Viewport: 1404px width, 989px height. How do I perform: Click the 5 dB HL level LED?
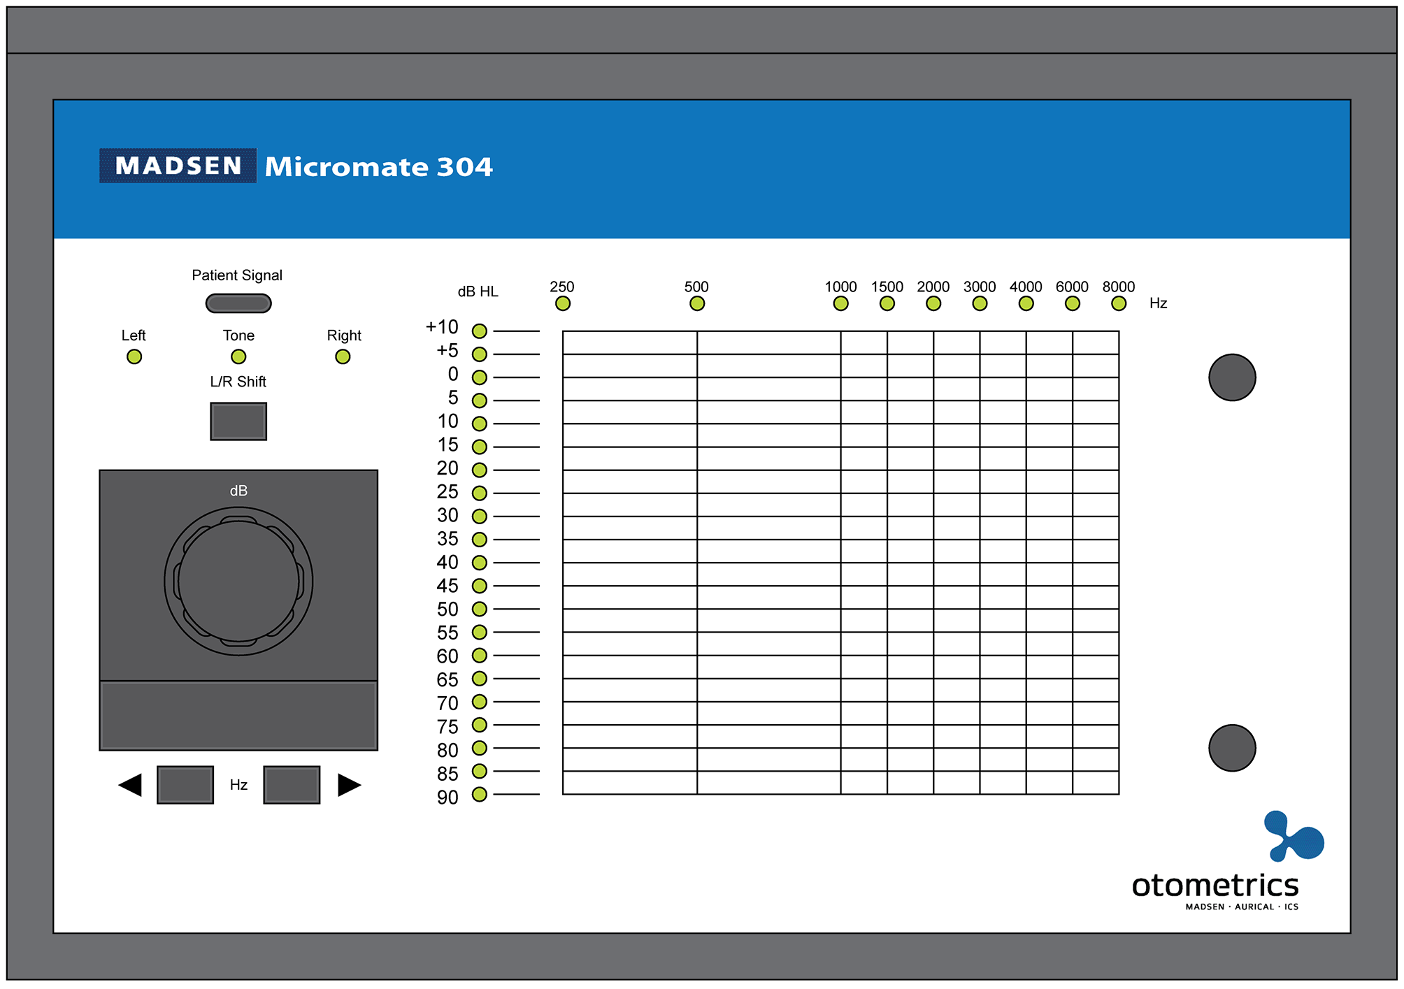[x=480, y=400]
